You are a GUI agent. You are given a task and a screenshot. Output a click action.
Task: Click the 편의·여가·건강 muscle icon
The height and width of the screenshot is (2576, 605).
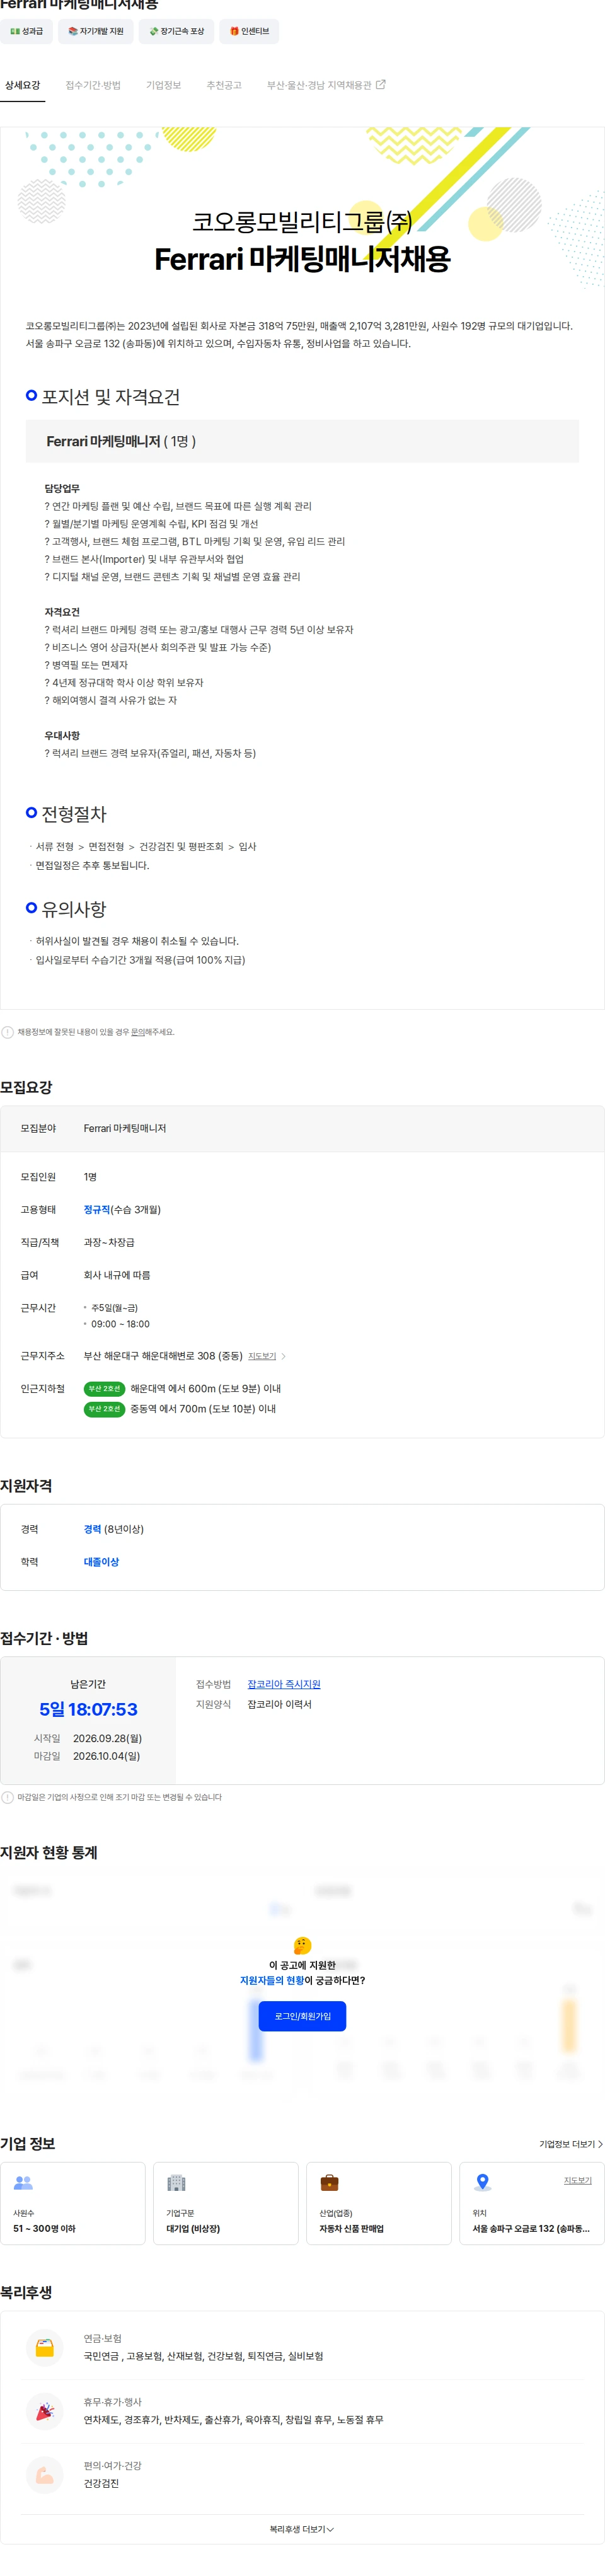tap(44, 2475)
